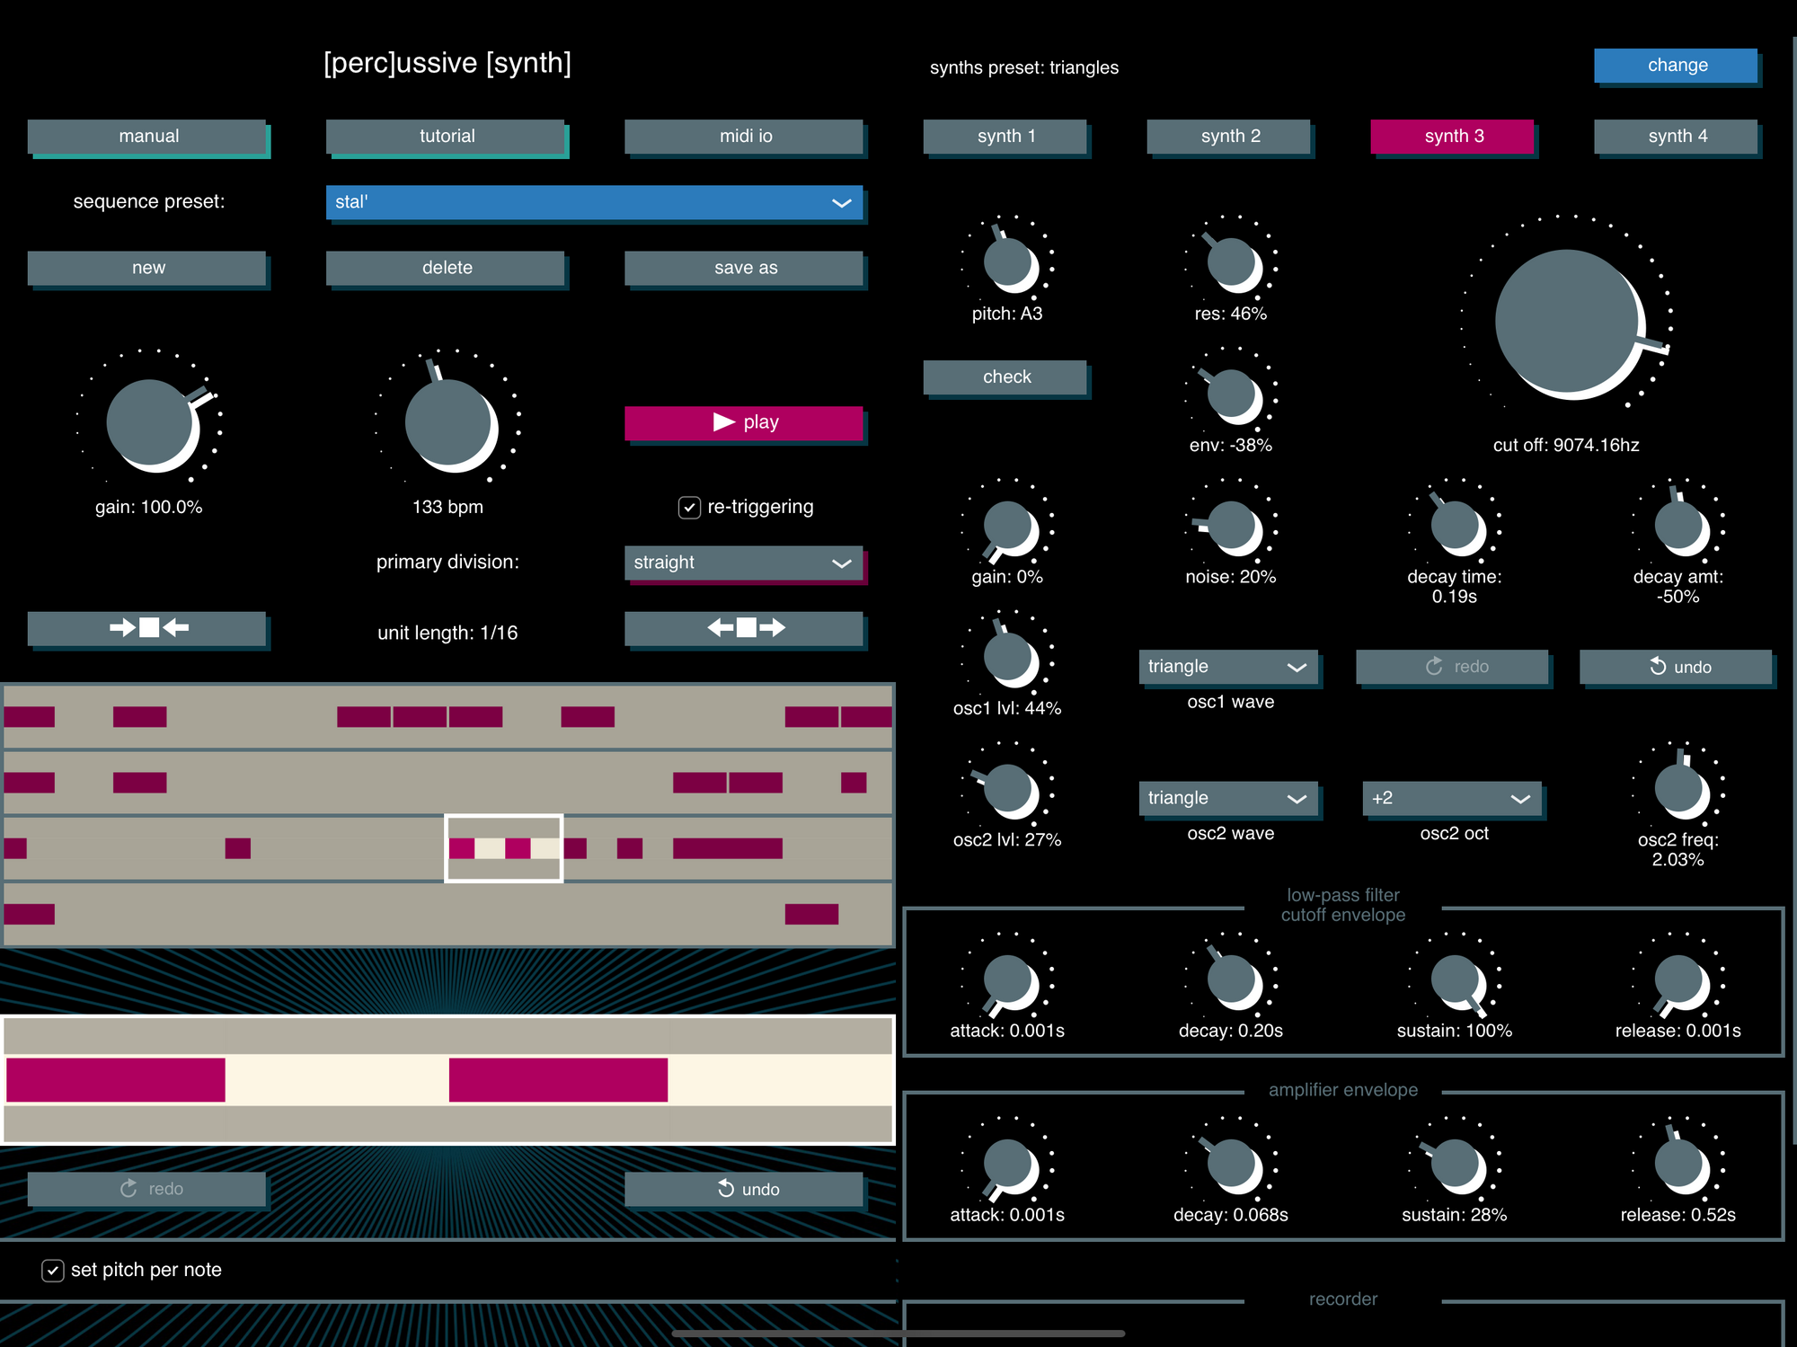Click the expand unit length arrows button

tap(744, 628)
